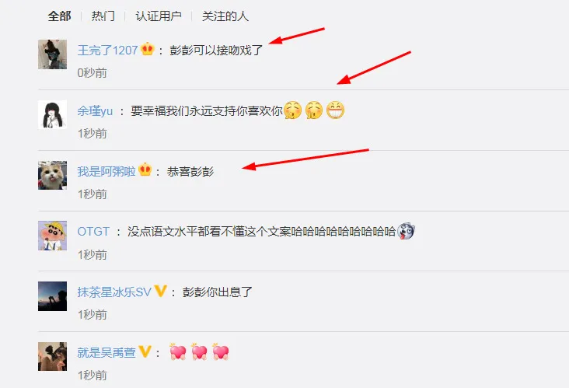Click 余瑾yu's avatar picture
The image size is (569, 388).
pyautogui.click(x=52, y=115)
